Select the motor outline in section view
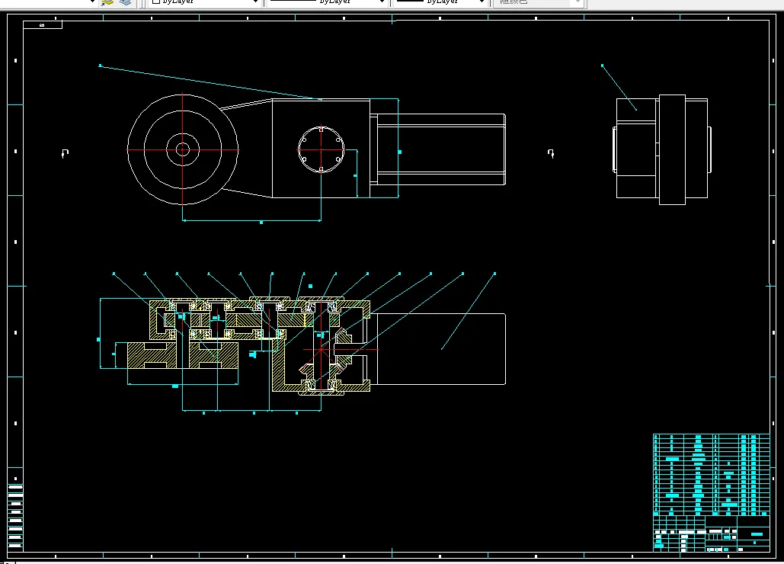Viewport: 784px width, 564px height. 441,349
